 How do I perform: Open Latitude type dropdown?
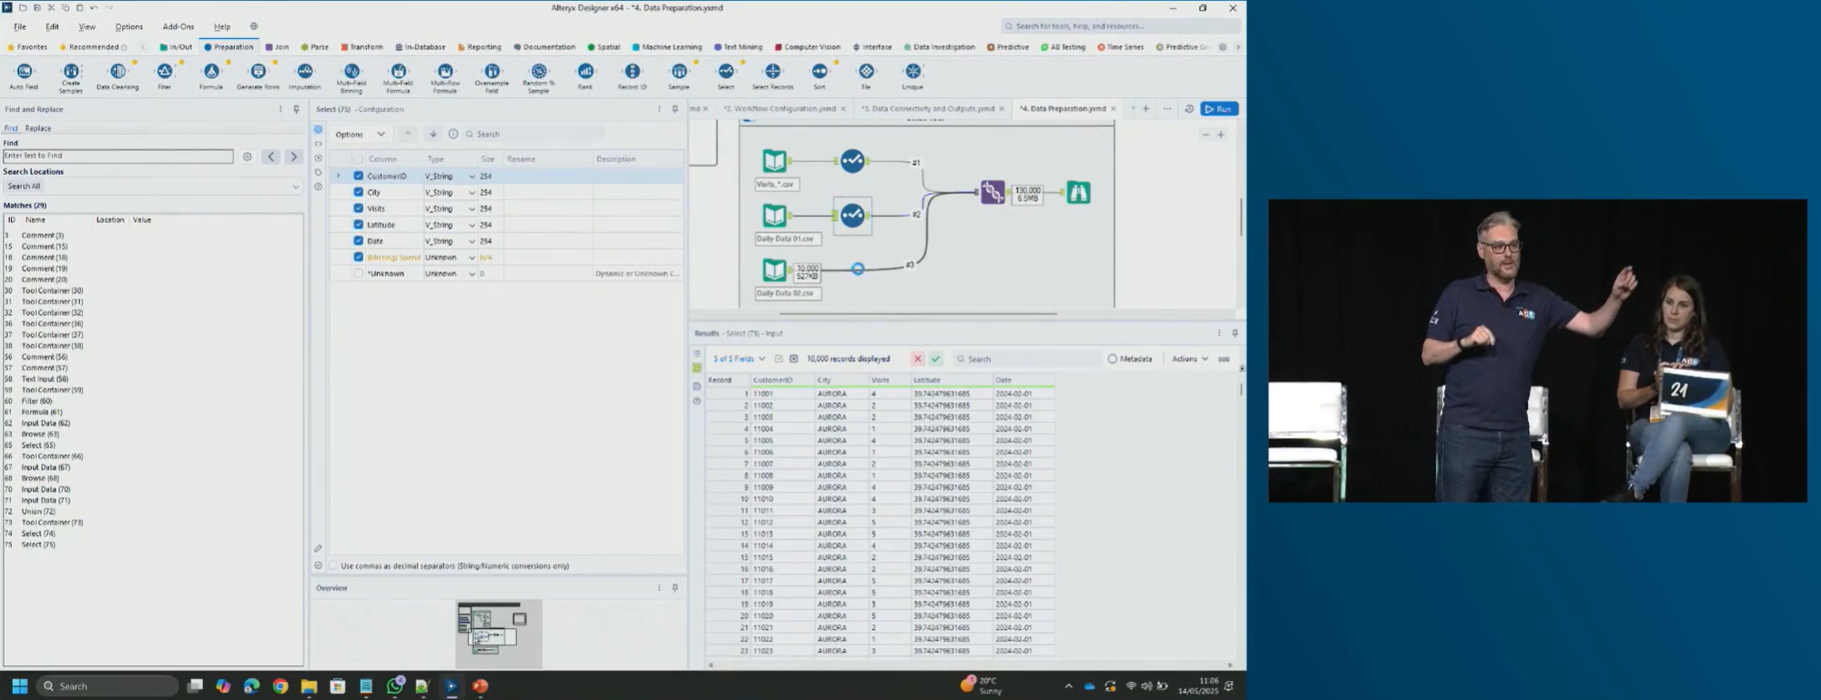tap(472, 225)
